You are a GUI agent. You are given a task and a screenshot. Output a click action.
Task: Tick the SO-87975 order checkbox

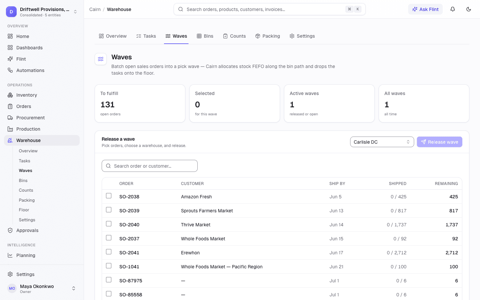point(109,280)
